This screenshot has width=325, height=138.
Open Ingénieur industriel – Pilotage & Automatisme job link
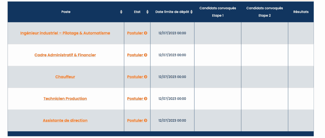coord(65,33)
